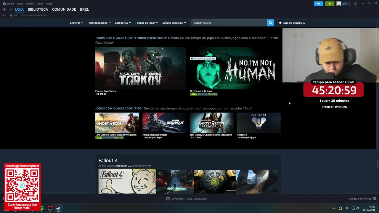Open the Tiro tag heading link
379x213 pixels.
119,108
